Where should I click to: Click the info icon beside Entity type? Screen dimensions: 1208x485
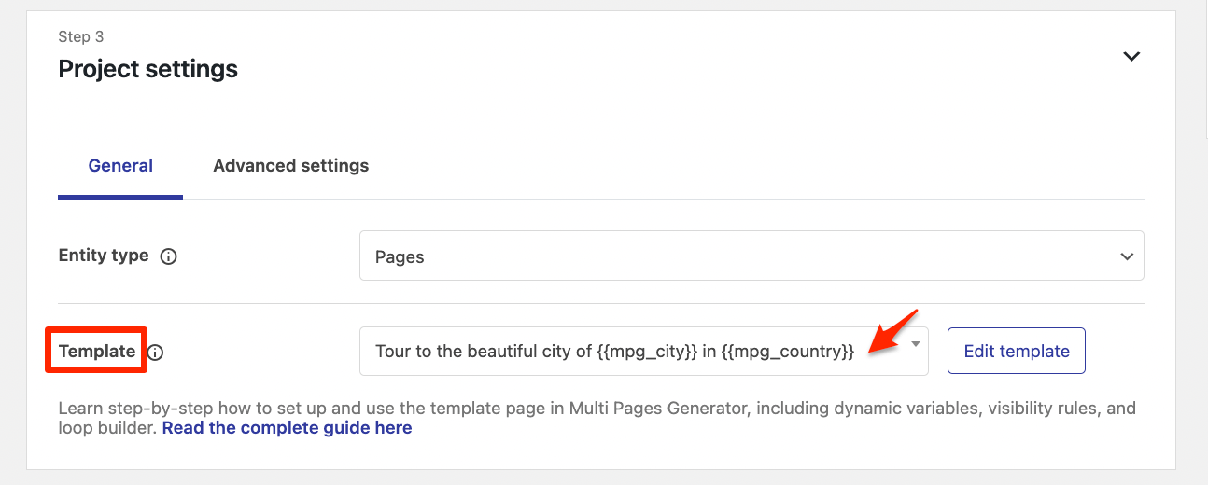click(169, 256)
